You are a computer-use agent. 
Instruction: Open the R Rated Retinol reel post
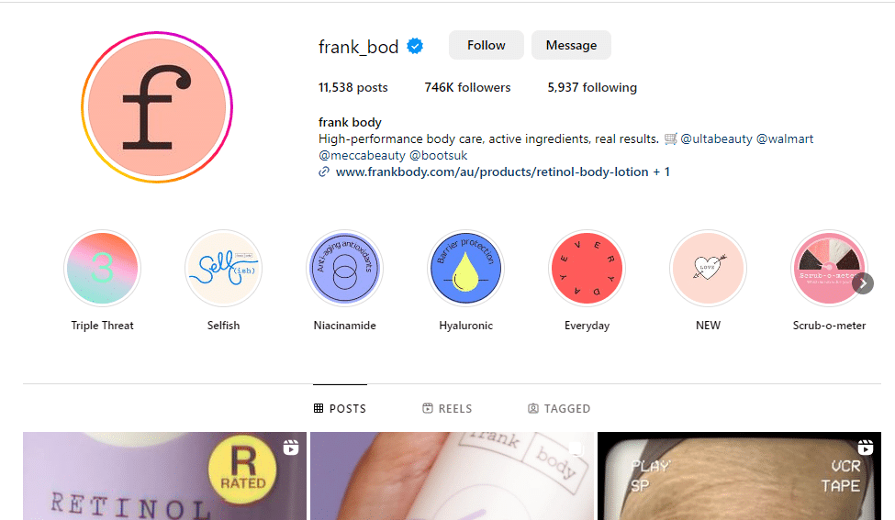tap(164, 476)
